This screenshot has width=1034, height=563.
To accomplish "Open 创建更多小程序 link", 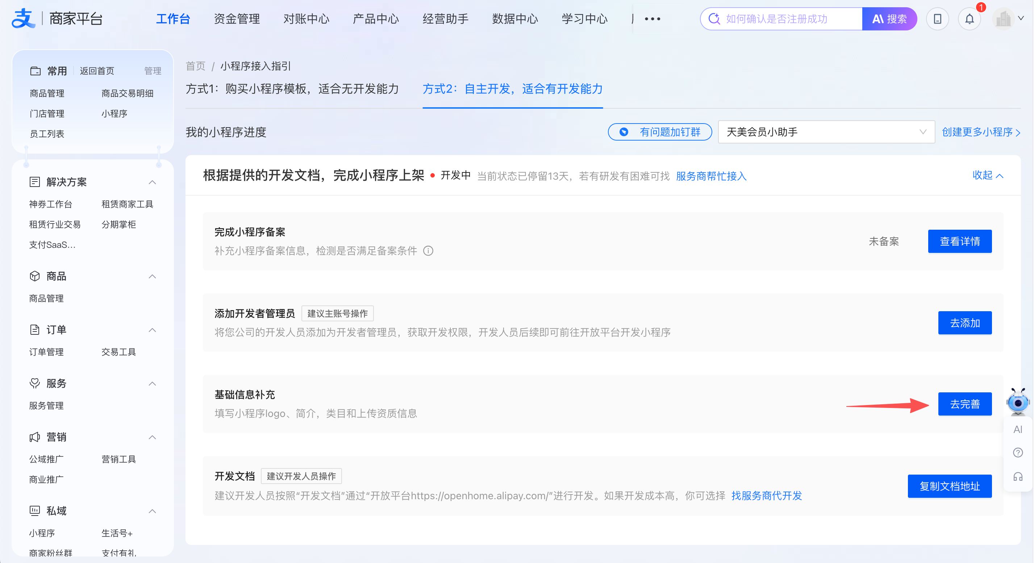I will tap(981, 132).
